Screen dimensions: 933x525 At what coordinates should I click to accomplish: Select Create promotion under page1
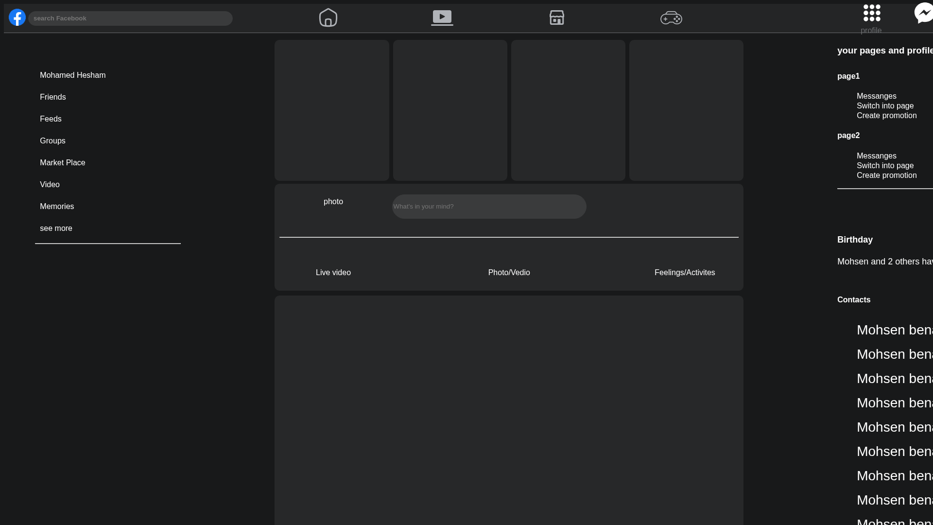click(x=886, y=116)
